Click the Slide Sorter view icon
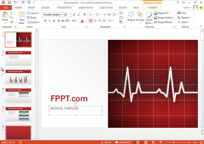This screenshot has height=144, width=204. pyautogui.click(x=146, y=142)
